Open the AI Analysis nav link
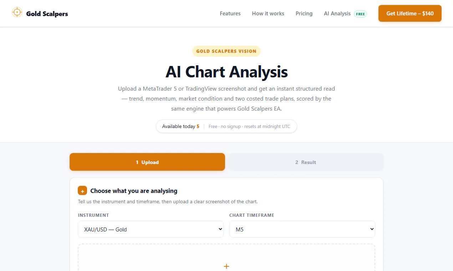This screenshot has width=453, height=271. (x=337, y=14)
